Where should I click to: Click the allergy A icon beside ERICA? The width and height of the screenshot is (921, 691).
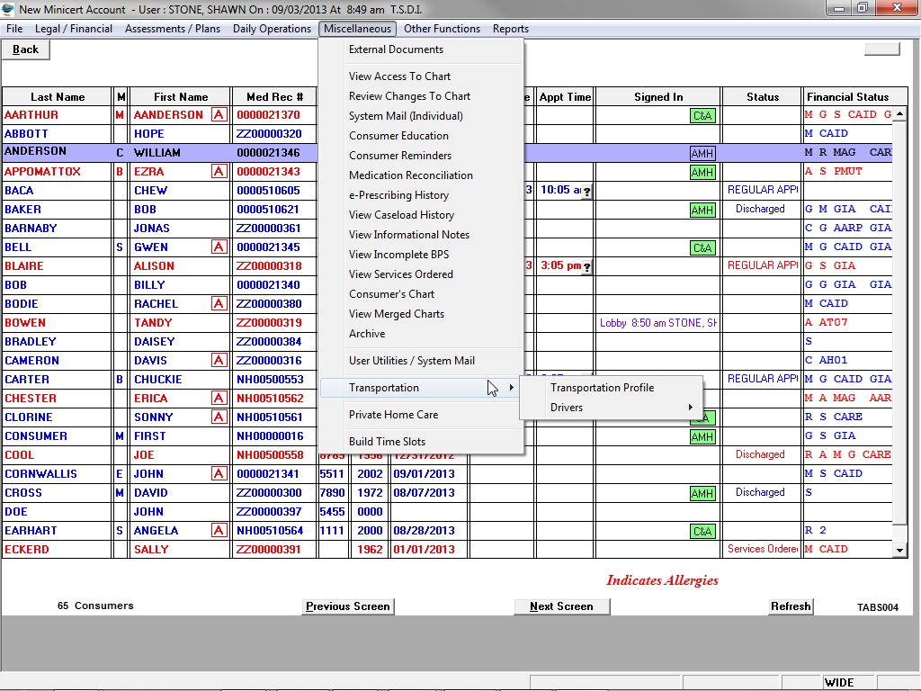[219, 399]
